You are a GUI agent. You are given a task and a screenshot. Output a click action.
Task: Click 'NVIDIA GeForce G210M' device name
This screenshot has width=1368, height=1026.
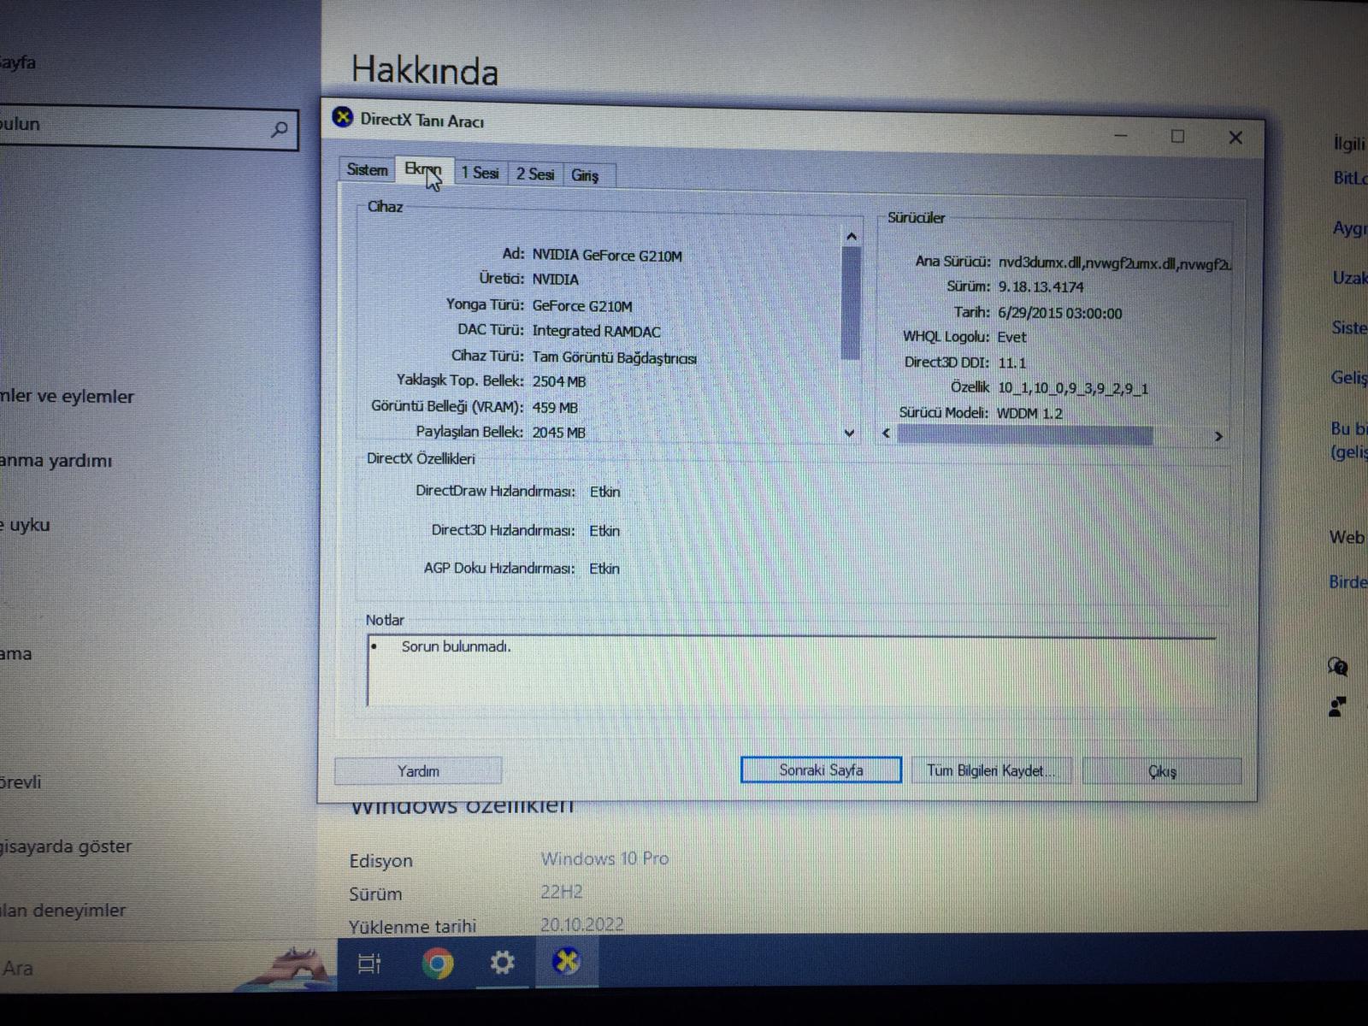pos(607,256)
